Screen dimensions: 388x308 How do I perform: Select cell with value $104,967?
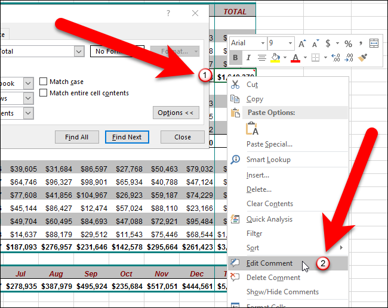pos(91,195)
